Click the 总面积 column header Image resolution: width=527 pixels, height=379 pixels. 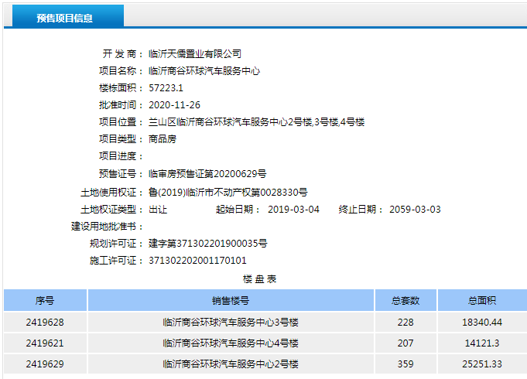[482, 300]
